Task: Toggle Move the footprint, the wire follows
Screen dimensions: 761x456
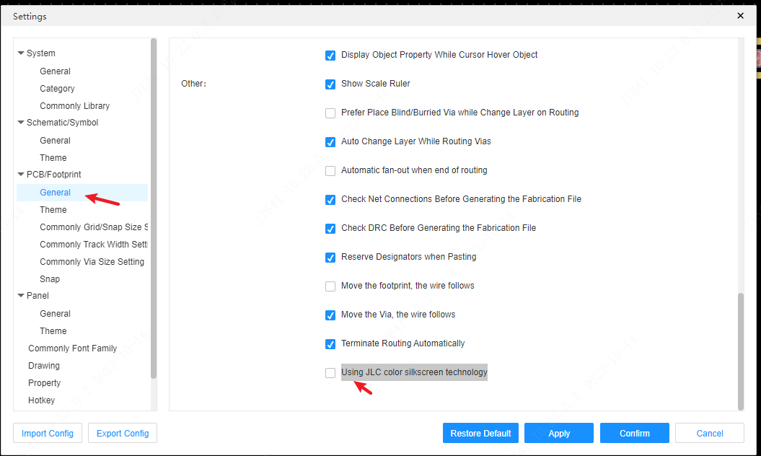Action: pyautogui.click(x=330, y=286)
